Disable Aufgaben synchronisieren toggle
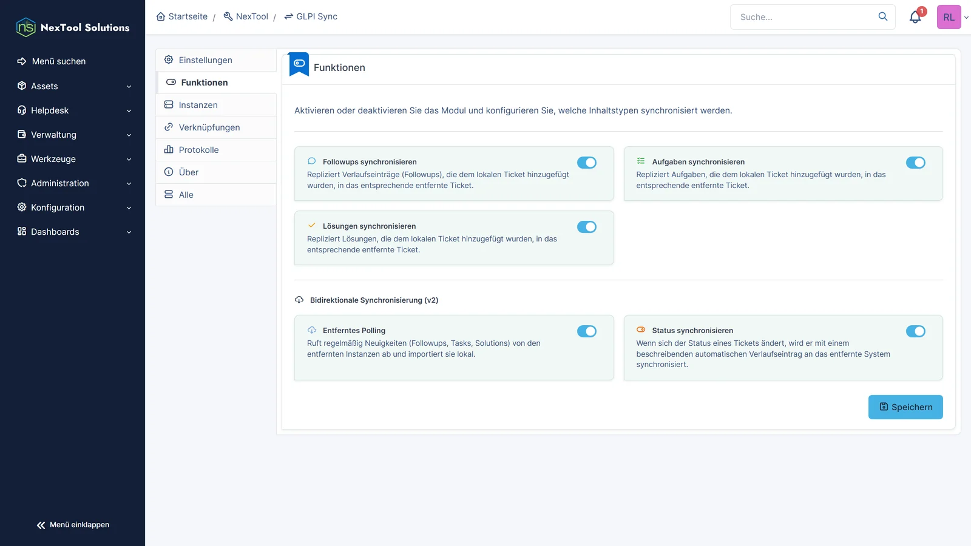 916,163
